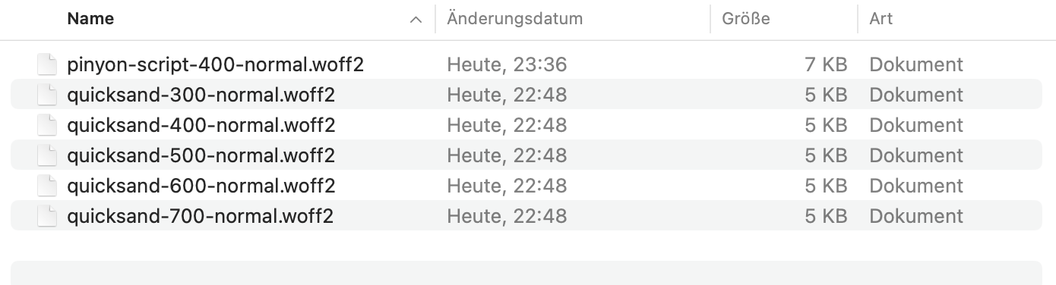Click the quicksand-700-normal.woff2 document icon
Image resolution: width=1056 pixels, height=285 pixels.
(x=48, y=216)
